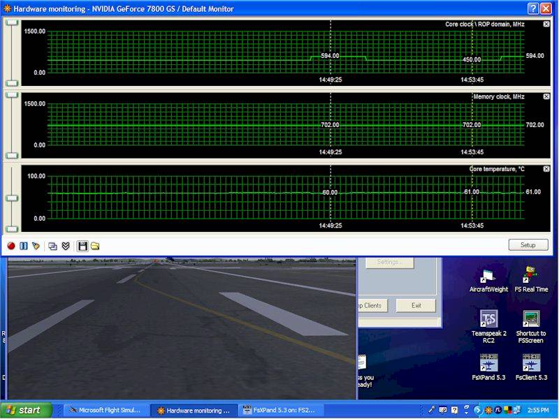Click the 14:49:25 marker in Core temperature graph
The width and height of the screenshot is (559, 419).
[331, 226]
